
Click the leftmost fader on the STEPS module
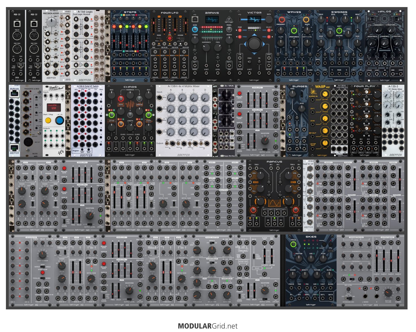point(114,41)
